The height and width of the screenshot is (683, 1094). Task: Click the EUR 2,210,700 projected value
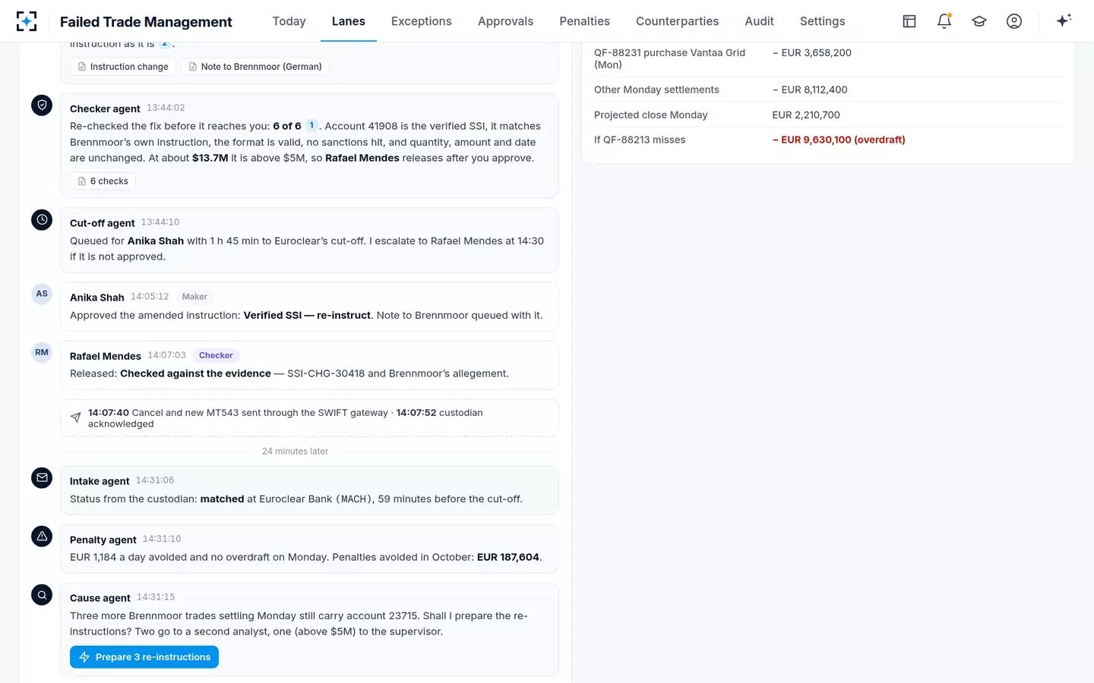click(806, 115)
